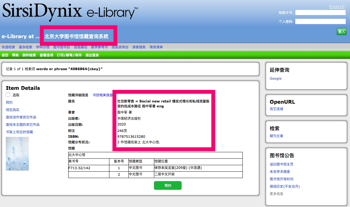The image size is (350, 207).
Task: Switch to 书目相关信息 tab
Action: click(103, 95)
